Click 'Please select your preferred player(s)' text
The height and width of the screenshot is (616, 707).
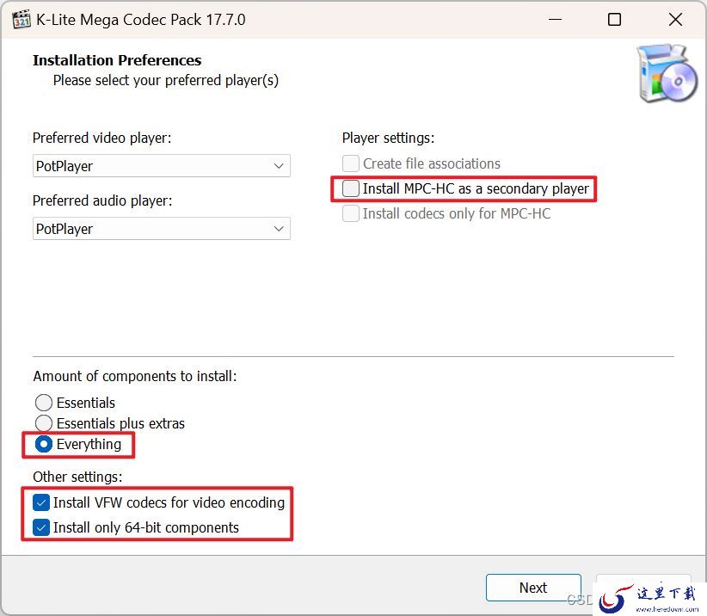tap(166, 80)
